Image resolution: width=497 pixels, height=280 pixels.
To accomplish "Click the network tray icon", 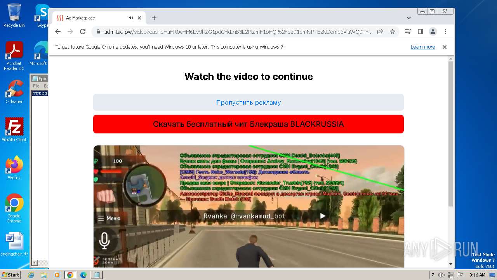I will coord(450,275).
